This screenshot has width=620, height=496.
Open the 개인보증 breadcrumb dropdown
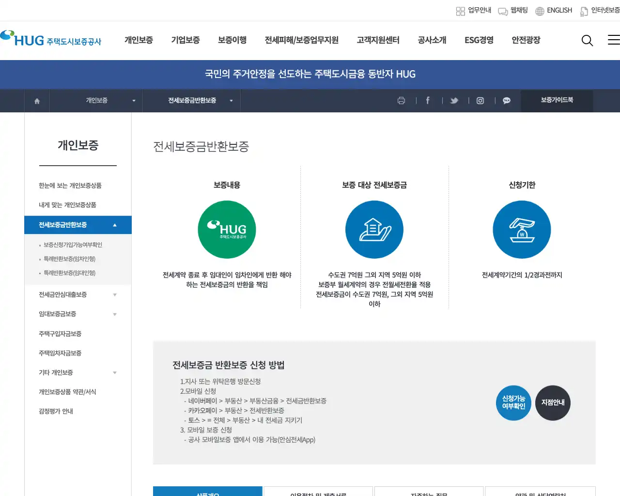pos(134,101)
